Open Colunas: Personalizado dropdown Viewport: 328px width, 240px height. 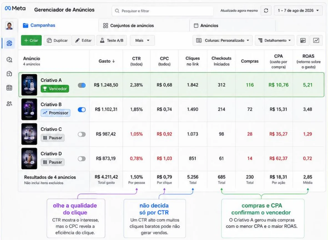[x=223, y=41]
